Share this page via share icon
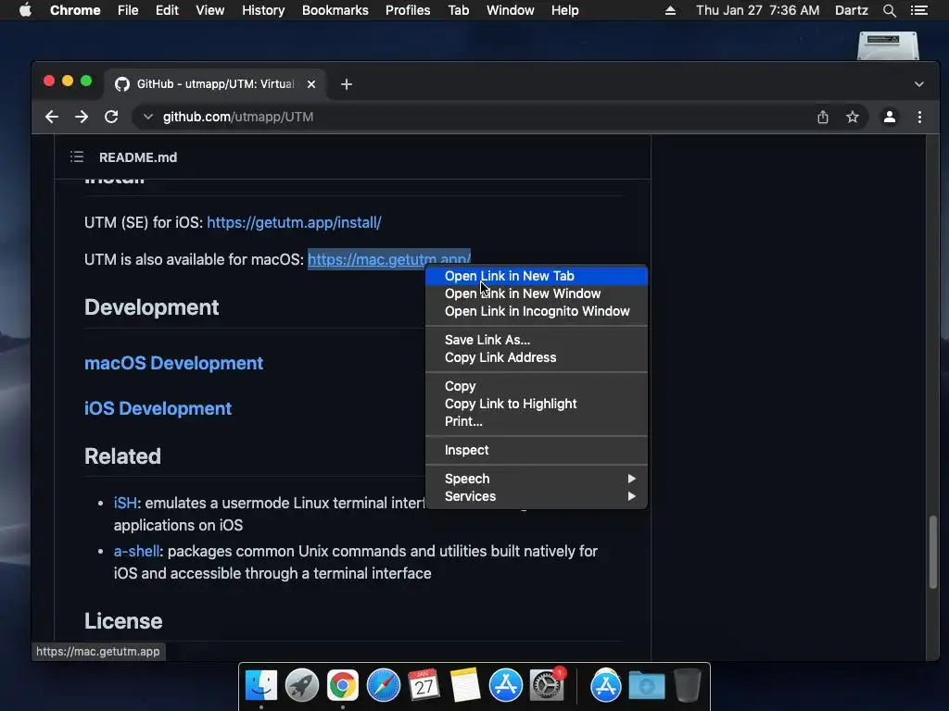 click(823, 117)
